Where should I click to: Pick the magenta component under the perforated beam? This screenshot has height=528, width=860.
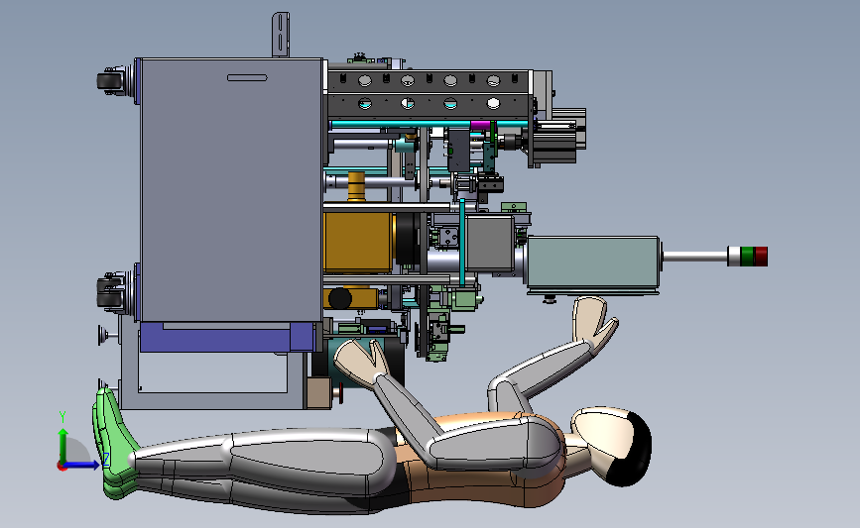point(479,126)
